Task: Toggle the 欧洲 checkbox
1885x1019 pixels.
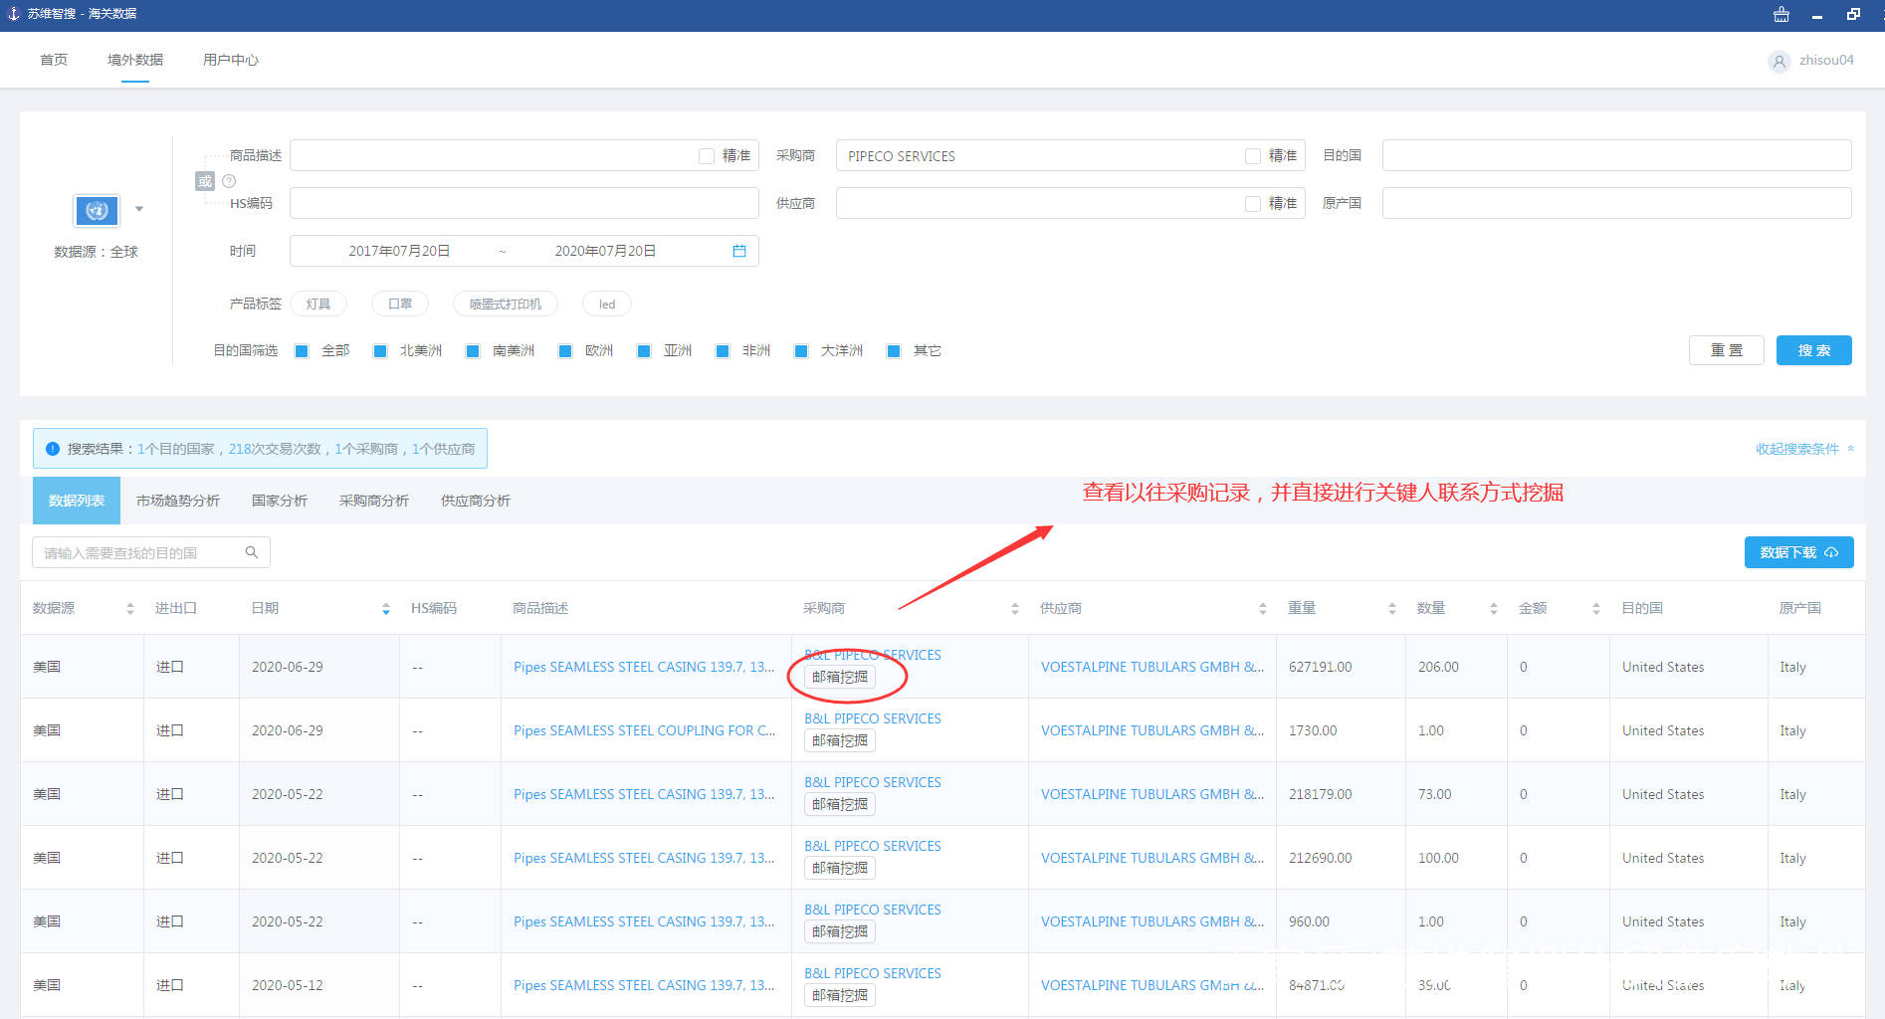Action: [x=565, y=351]
